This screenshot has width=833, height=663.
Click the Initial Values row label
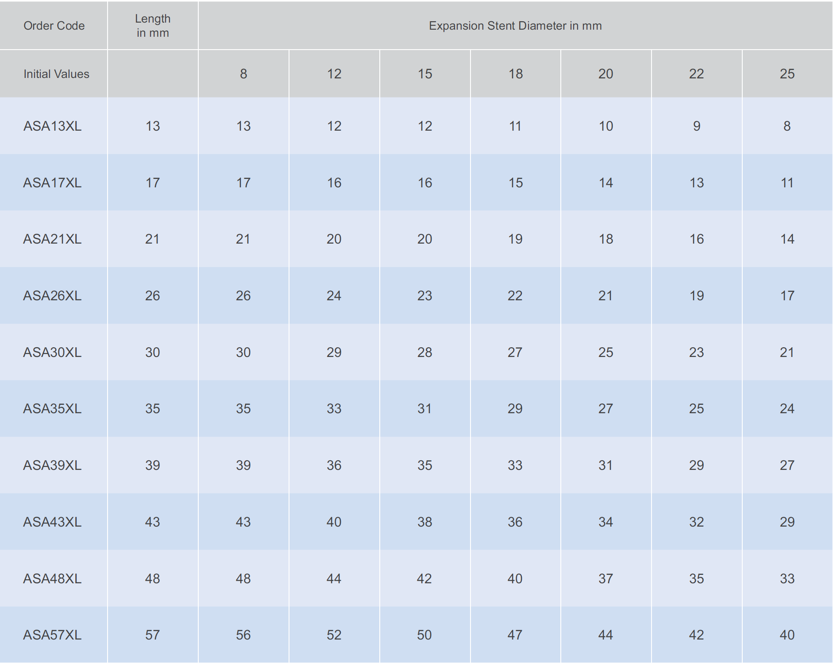[56, 74]
